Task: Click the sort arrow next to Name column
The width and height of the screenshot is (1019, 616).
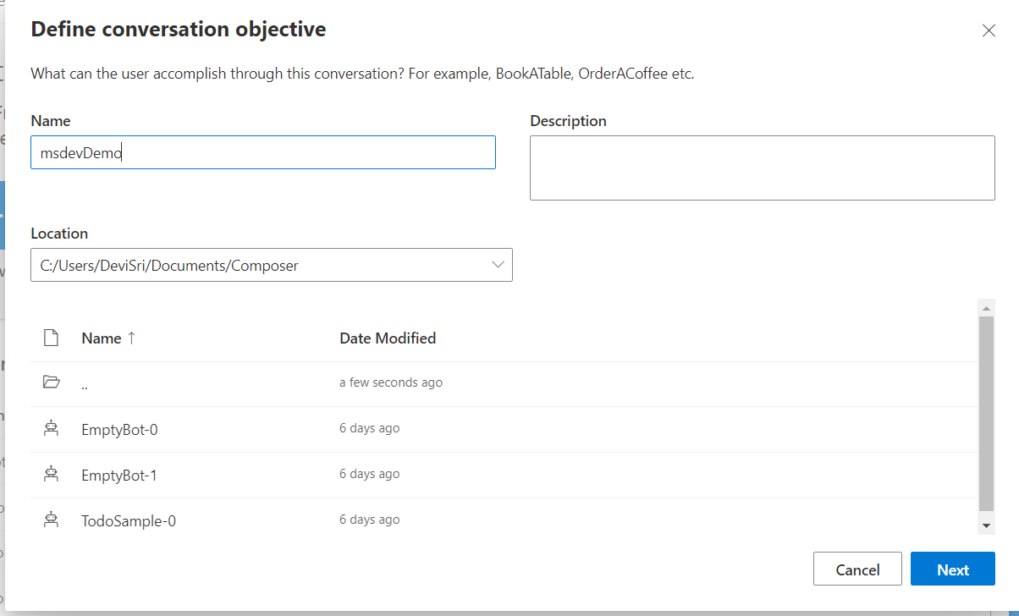Action: pyautogui.click(x=131, y=338)
